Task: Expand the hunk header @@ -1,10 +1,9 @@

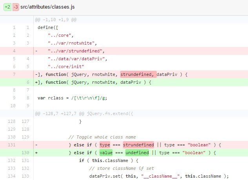Action: [x=56, y=20]
